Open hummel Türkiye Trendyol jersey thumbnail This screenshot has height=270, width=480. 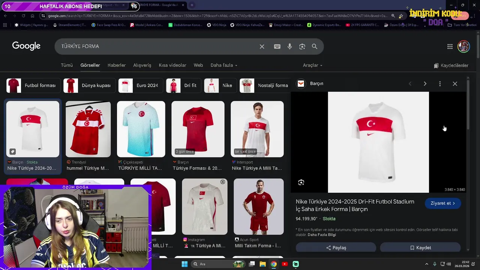pyautogui.click(x=88, y=129)
